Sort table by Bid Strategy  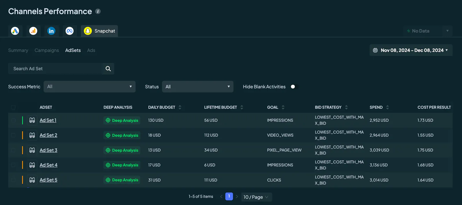coord(346,107)
